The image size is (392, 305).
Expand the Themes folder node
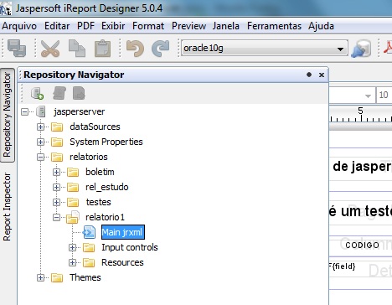click(40, 278)
